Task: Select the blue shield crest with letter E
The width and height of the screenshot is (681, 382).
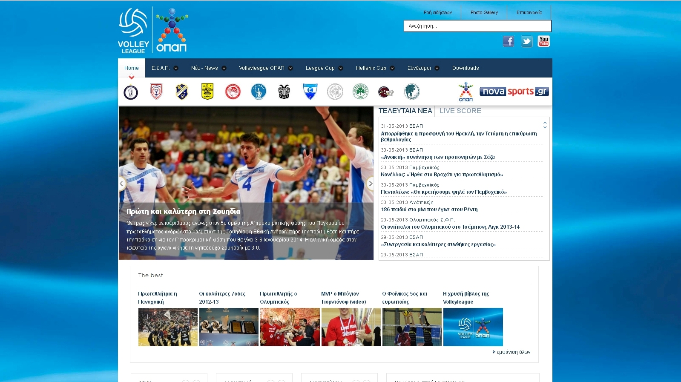Action: (x=310, y=92)
